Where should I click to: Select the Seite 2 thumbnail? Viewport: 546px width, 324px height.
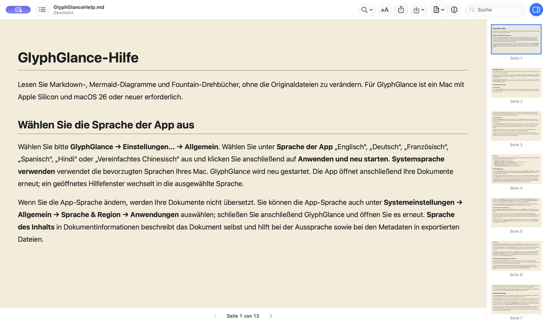[x=516, y=83]
